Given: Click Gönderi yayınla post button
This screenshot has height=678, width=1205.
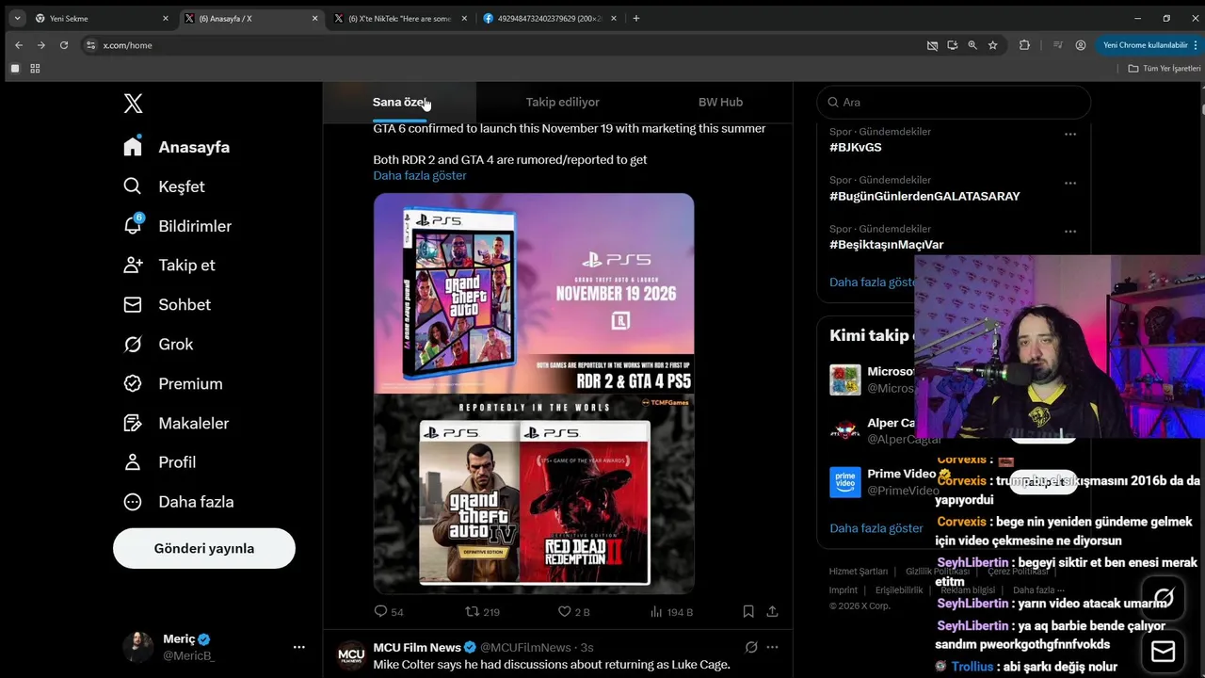Looking at the screenshot, I should coord(204,548).
